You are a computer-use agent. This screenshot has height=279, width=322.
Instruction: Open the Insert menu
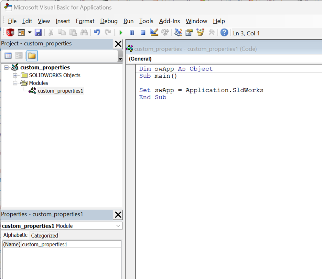pyautogui.click(x=63, y=21)
